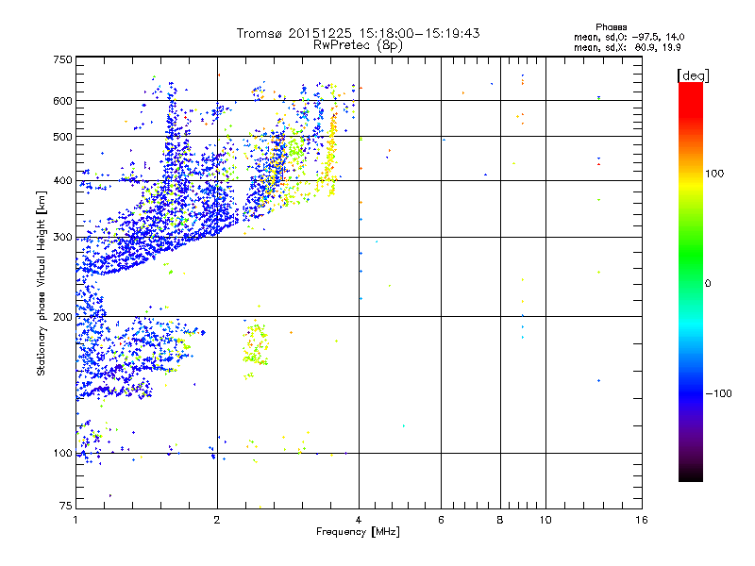Click the '[deg]' colorbar unit label

click(x=693, y=75)
